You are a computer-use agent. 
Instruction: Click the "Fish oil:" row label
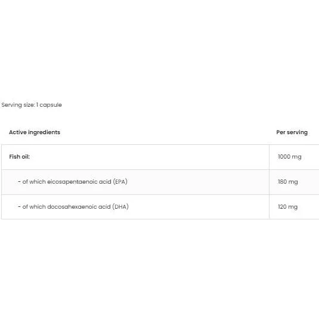(20, 157)
